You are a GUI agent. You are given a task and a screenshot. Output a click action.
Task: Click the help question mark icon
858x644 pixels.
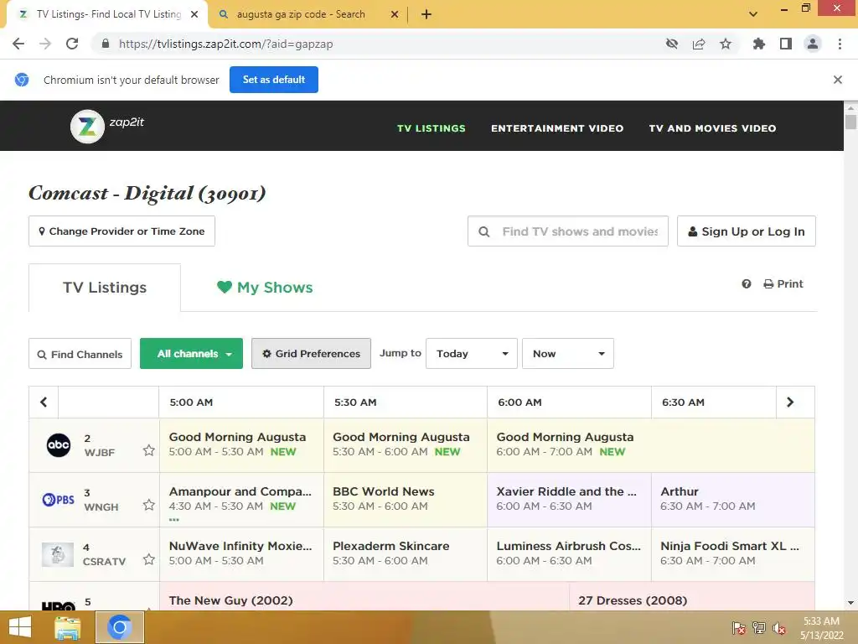pos(747,283)
